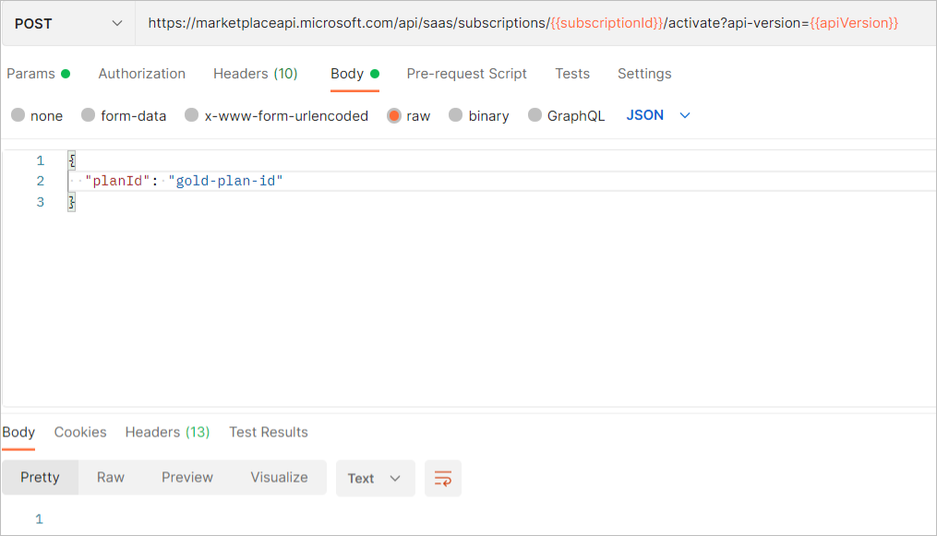The width and height of the screenshot is (937, 536).
Task: Click the {{apiVersion}} variable in URL
Action: 854,23
